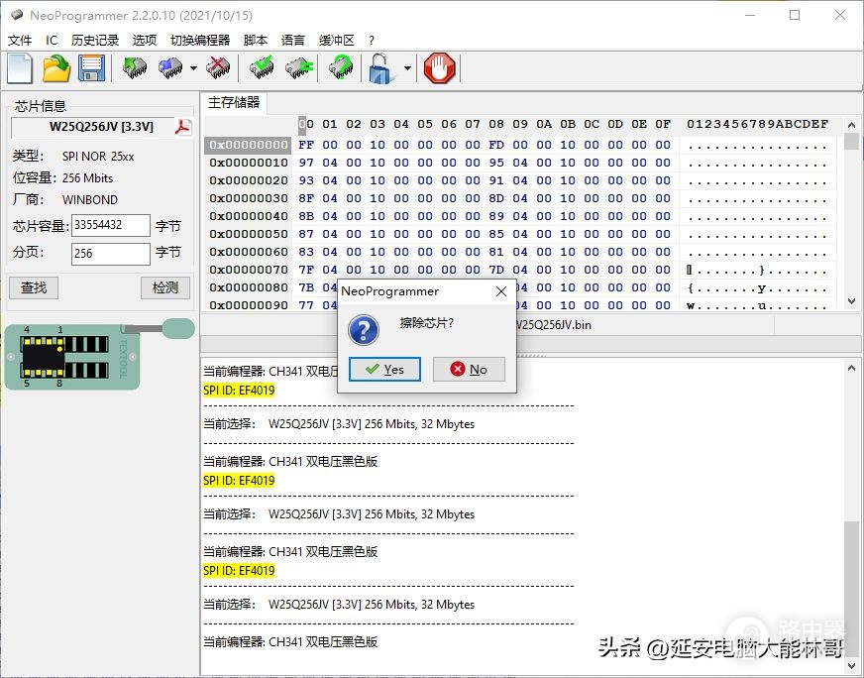The height and width of the screenshot is (678, 864).
Task: Click No in the erase chip dialog
Action: 469,370
